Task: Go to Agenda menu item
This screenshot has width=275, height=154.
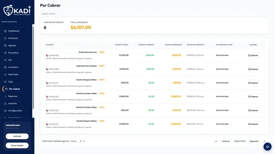Action: [x=12, y=46]
